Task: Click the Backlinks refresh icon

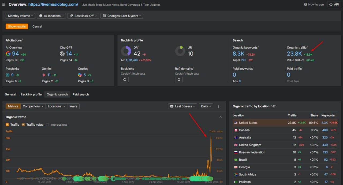Action: [125, 79]
